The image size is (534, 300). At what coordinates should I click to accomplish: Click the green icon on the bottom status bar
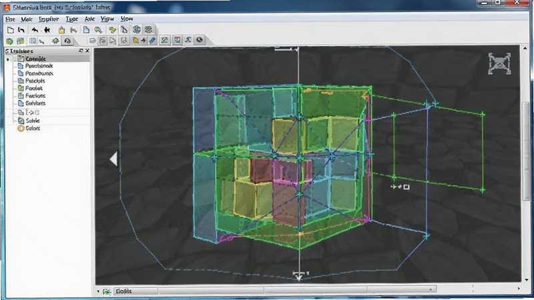click(107, 291)
